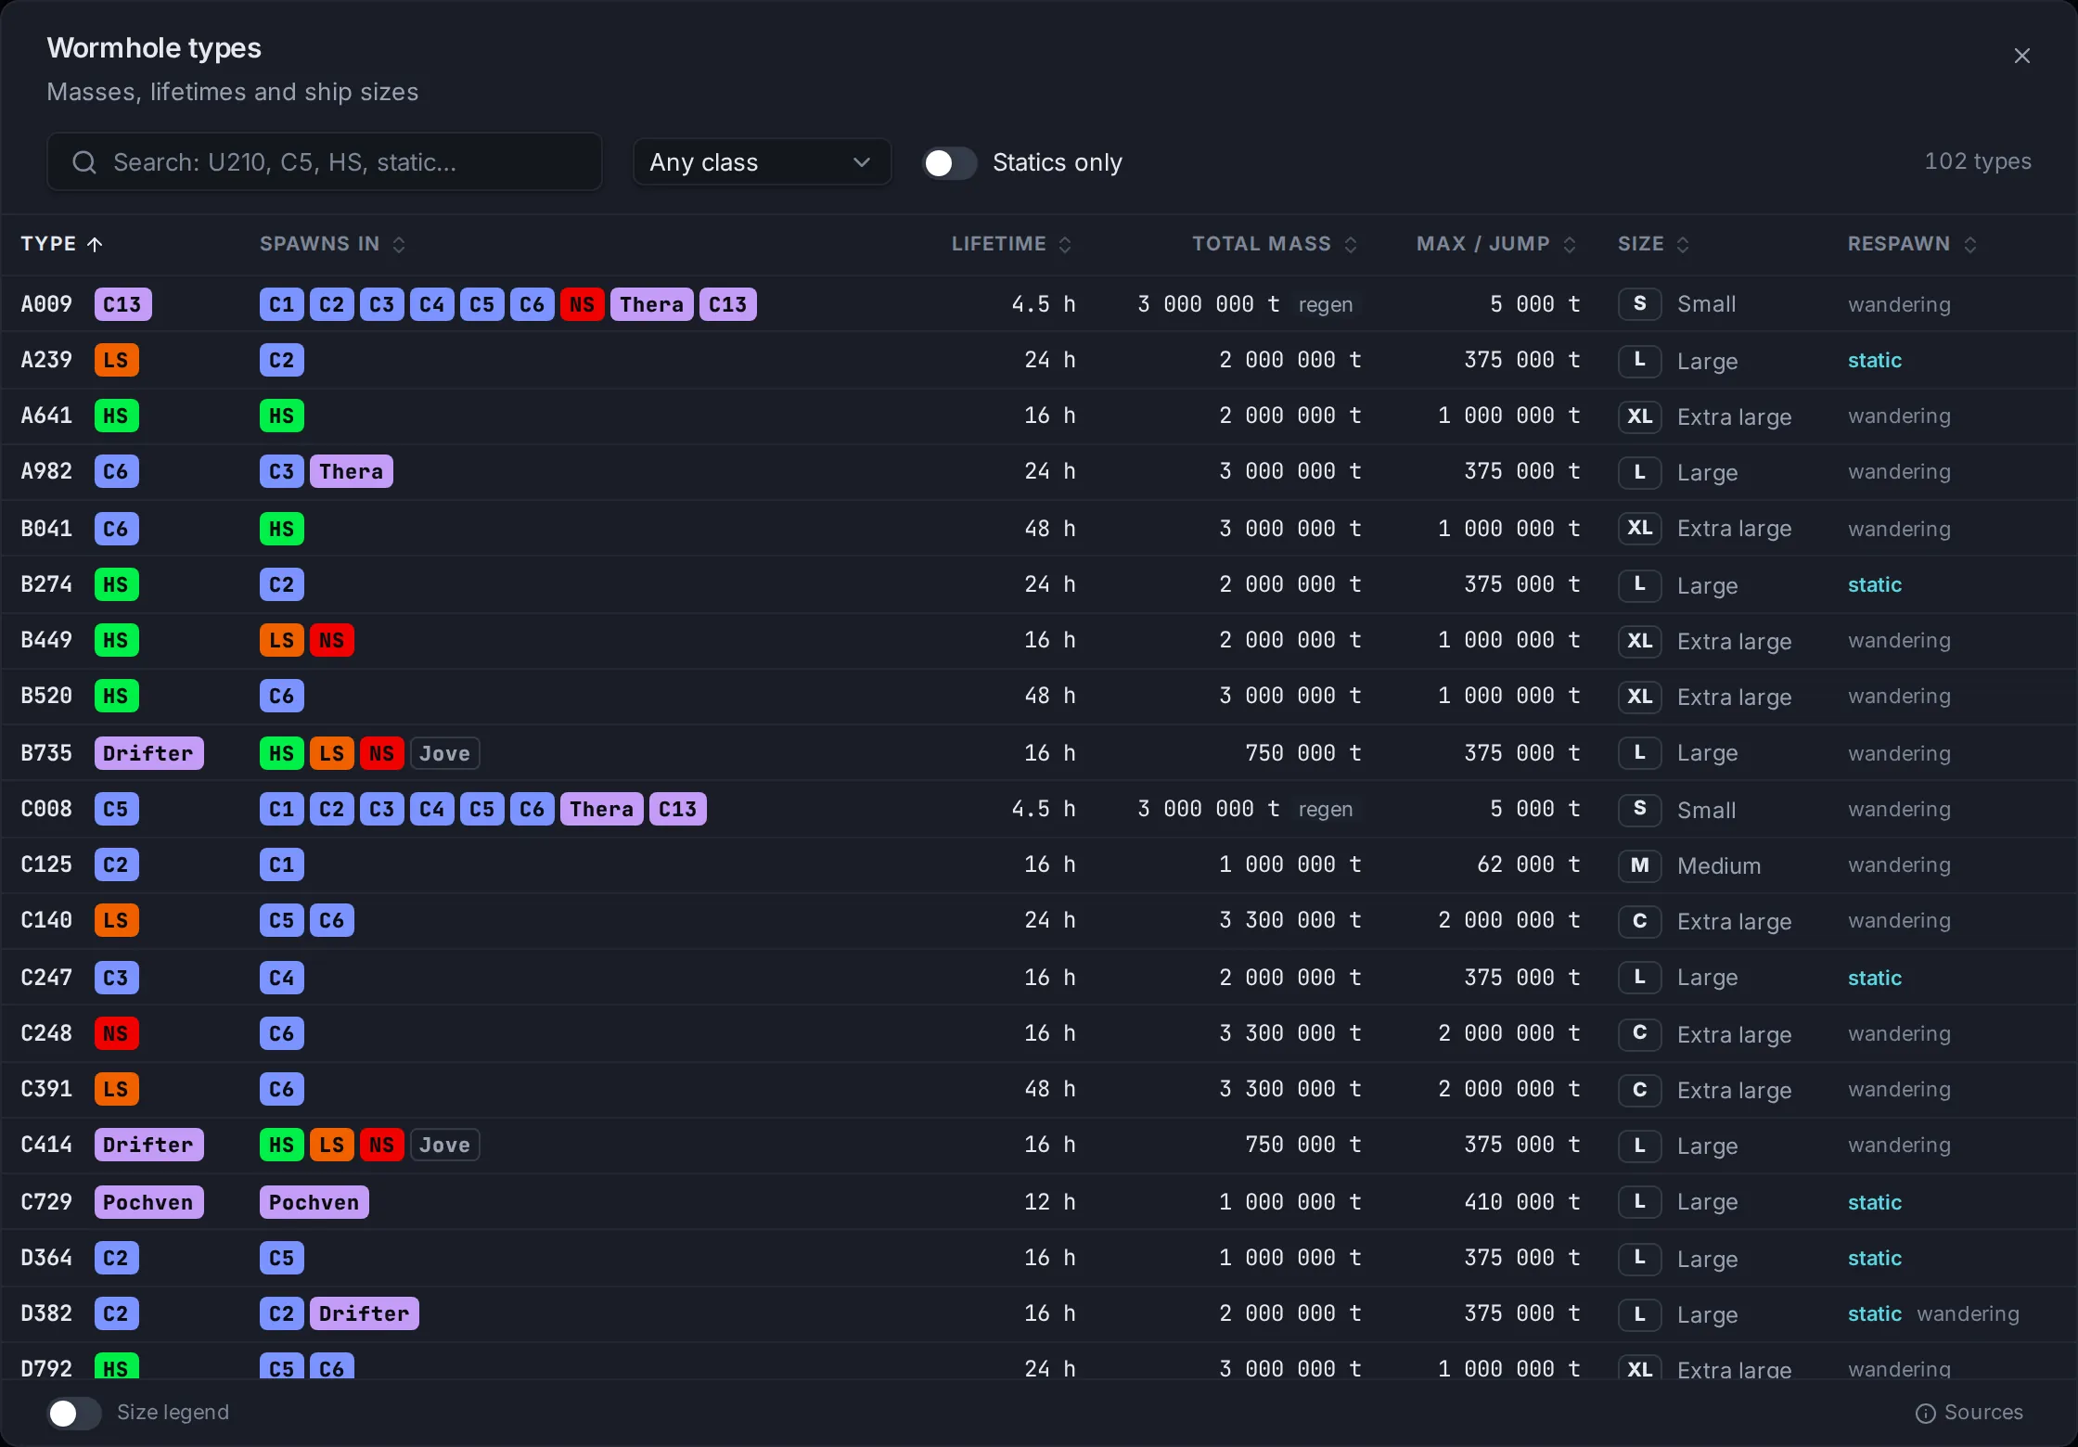Click the C2 badge next to D364

pos(116,1258)
